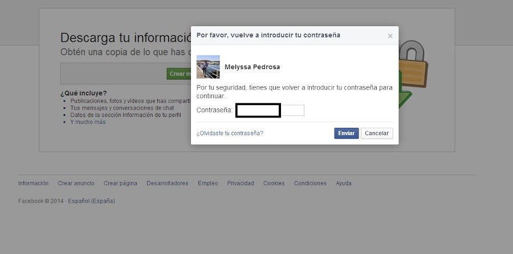
Task: Change language via Español (España) link
Action: [x=92, y=201]
